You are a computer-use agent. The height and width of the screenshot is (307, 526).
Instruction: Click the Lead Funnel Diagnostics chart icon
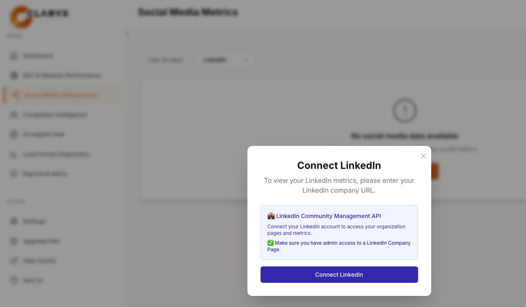pos(14,154)
